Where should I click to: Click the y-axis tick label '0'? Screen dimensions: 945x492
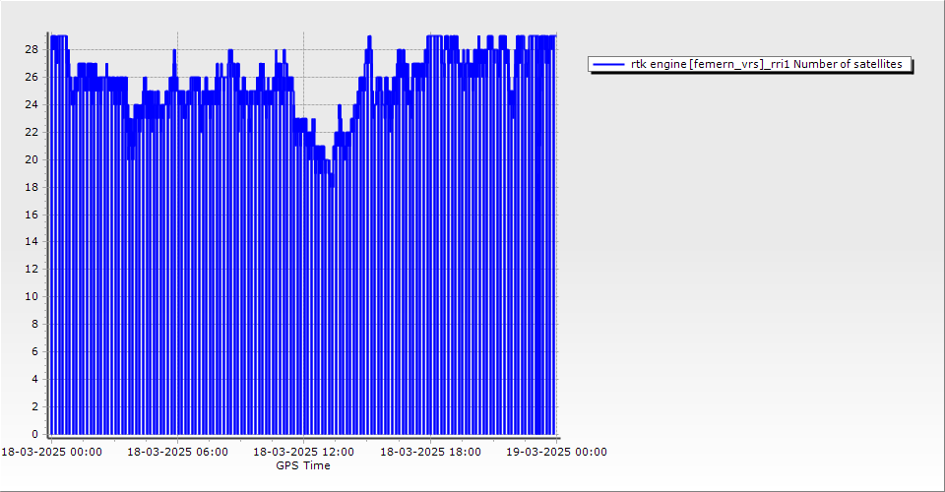coord(35,434)
